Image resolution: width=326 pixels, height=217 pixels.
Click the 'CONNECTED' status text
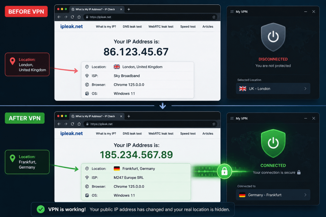pyautogui.click(x=273, y=165)
